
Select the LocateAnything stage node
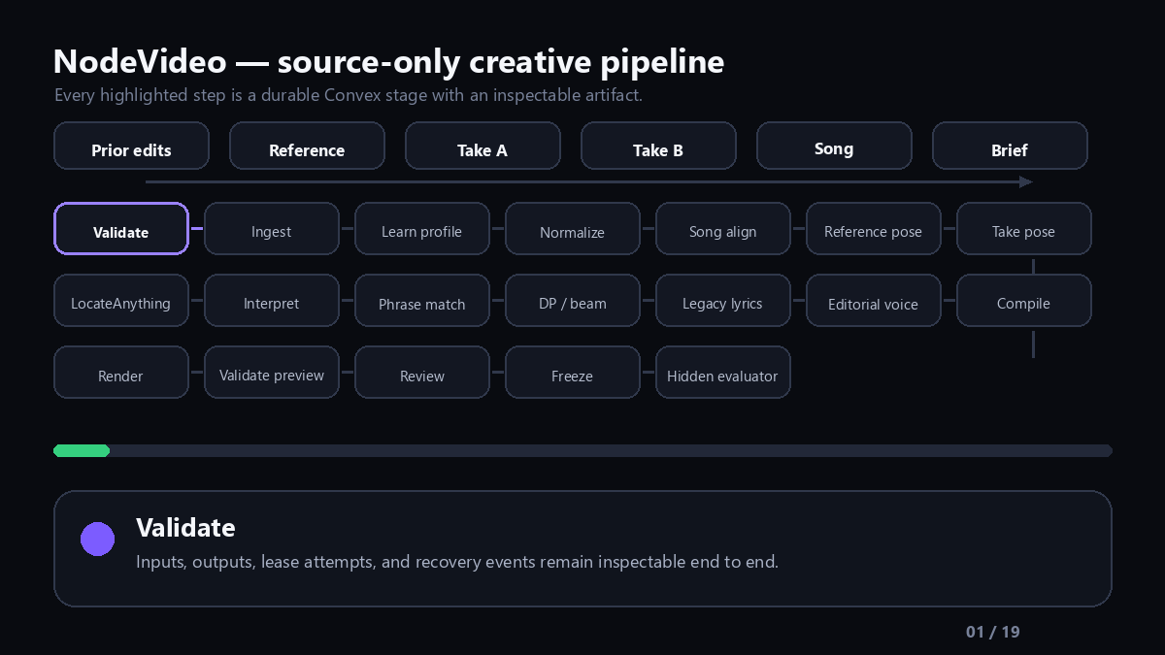pos(121,301)
